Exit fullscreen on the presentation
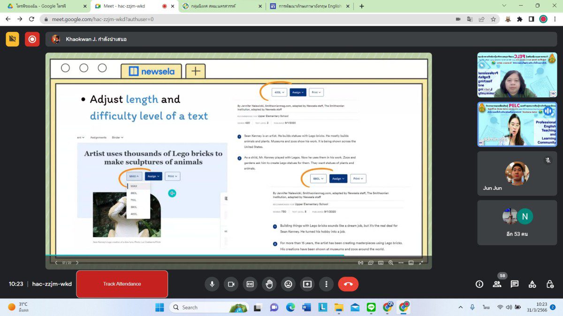Viewport: 563px width, 316px height. point(421,263)
